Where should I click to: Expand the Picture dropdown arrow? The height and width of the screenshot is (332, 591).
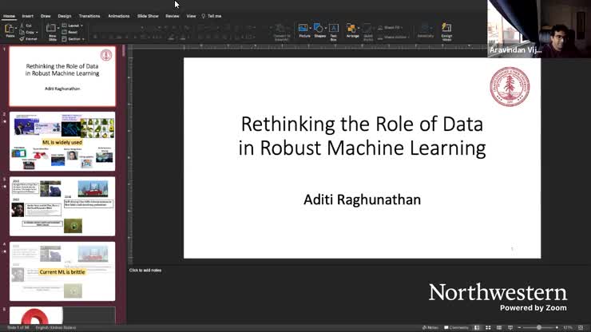pos(311,28)
